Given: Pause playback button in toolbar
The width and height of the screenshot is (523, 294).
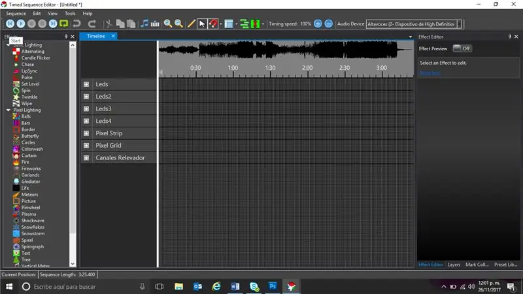Looking at the screenshot, I should (x=42, y=24).
